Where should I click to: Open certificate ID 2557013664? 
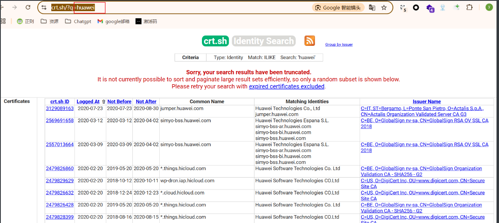point(60,145)
